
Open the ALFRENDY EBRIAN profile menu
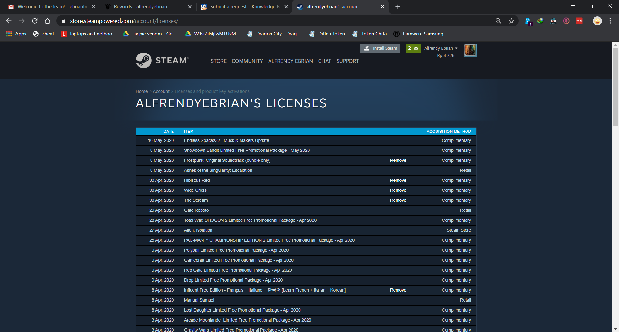(290, 61)
